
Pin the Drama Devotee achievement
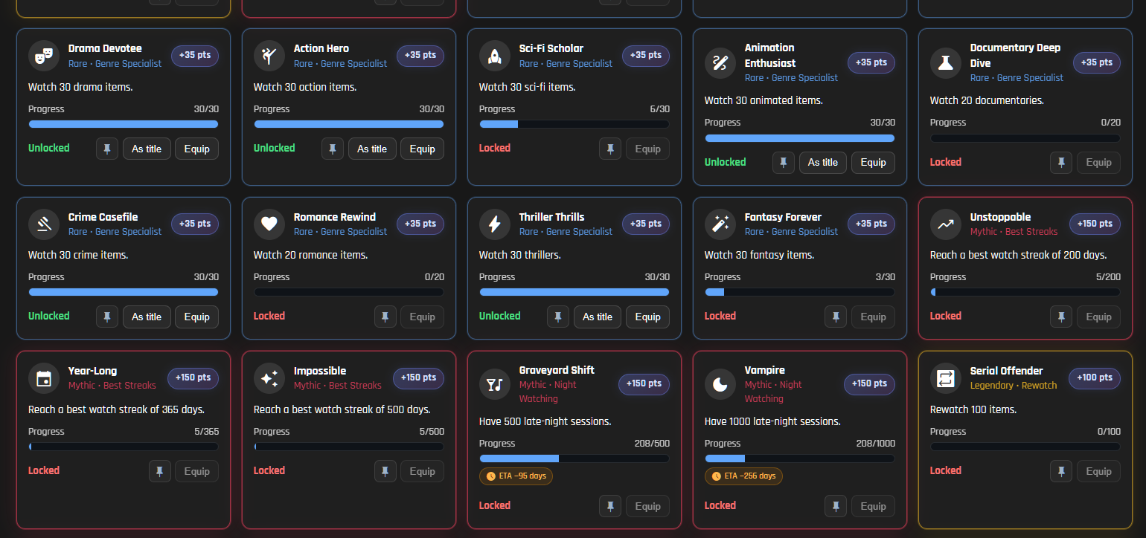pos(107,149)
